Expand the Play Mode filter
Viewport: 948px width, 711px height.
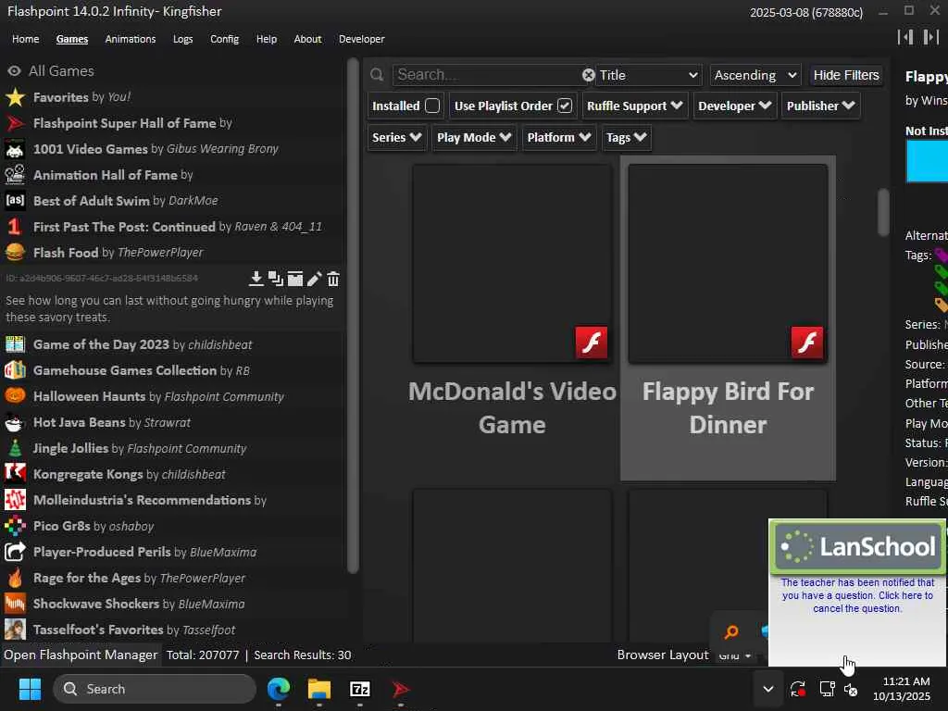click(x=474, y=137)
